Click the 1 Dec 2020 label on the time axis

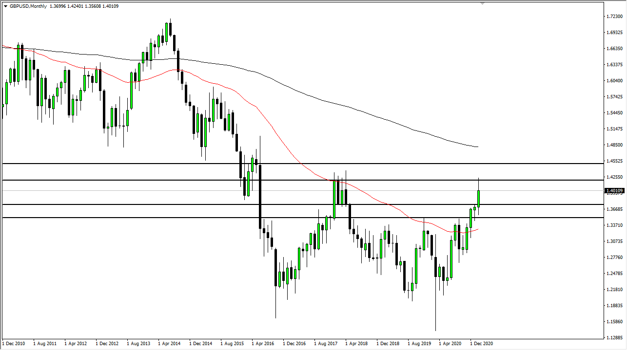point(482,343)
